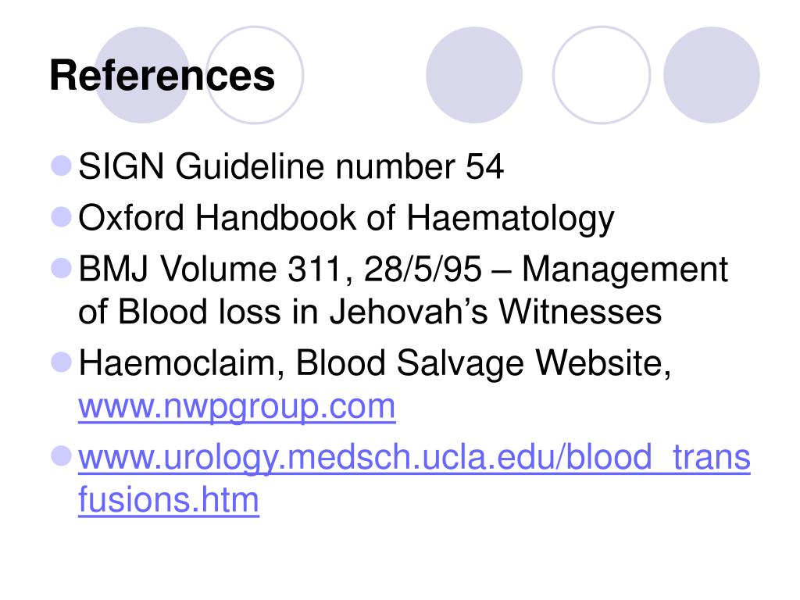Click the Jehovah's Witnesses text line

[x=370, y=312]
